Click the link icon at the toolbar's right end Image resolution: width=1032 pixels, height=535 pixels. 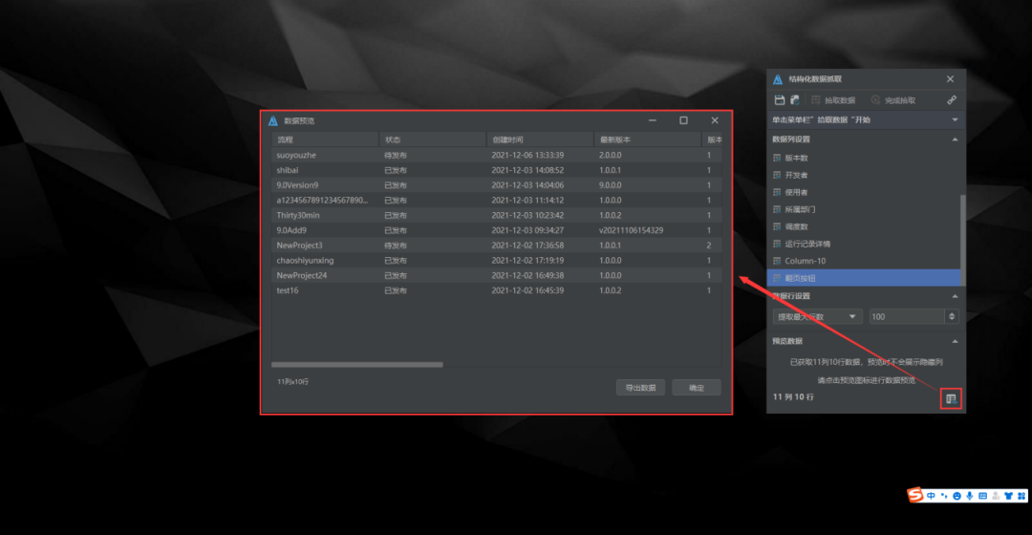tap(951, 100)
